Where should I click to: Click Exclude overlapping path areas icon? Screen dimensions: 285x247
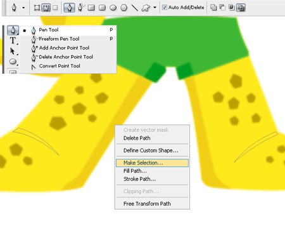[x=241, y=8]
